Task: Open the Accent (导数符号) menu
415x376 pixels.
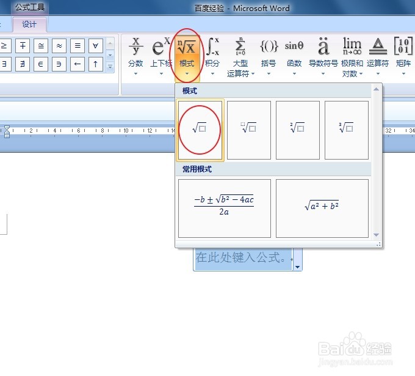Action: point(323,56)
